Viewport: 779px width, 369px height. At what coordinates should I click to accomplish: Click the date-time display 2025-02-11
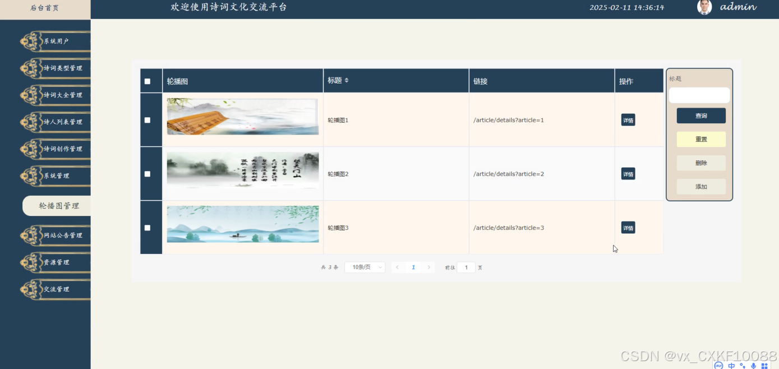[627, 8]
